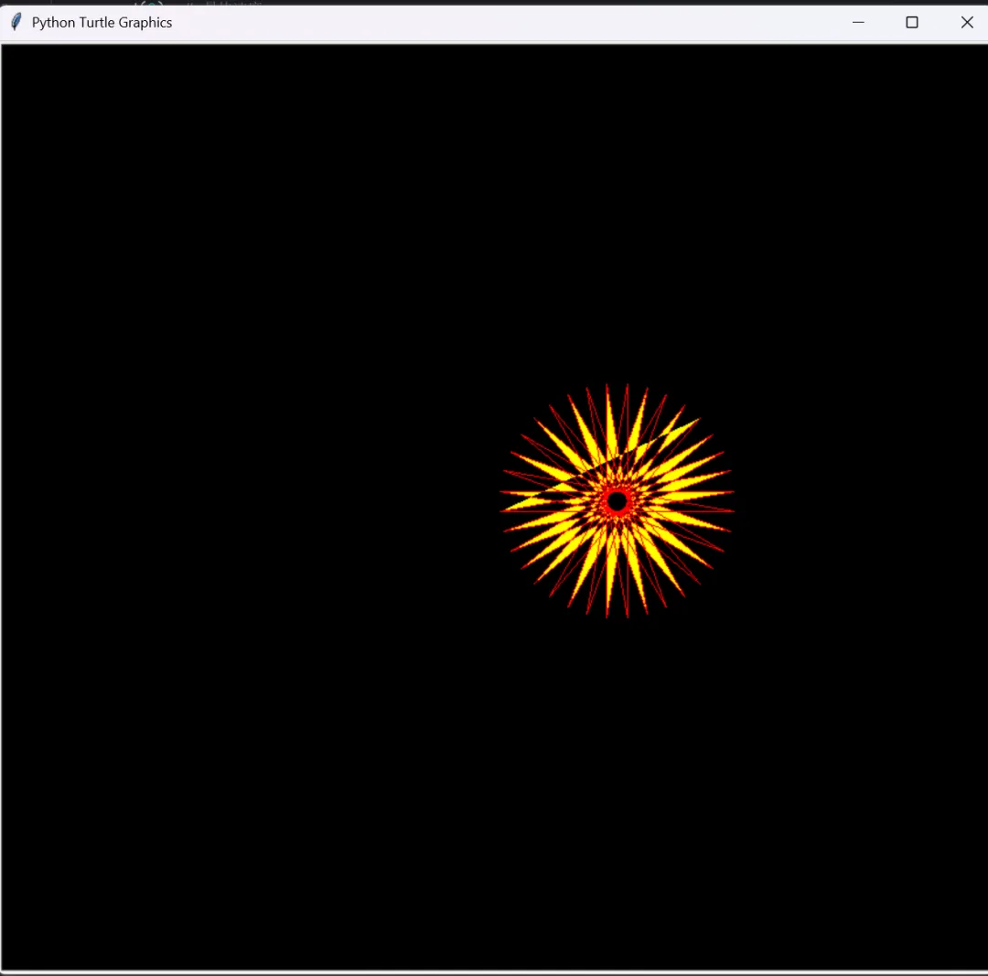Click the Python Turtle Graphics title text
The height and width of the screenshot is (976, 988).
click(102, 23)
